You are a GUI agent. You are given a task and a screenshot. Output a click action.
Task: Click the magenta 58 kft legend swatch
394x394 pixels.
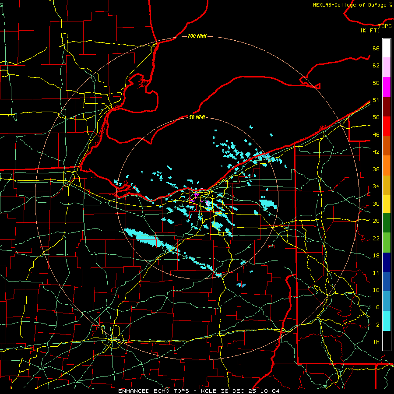pos(387,87)
